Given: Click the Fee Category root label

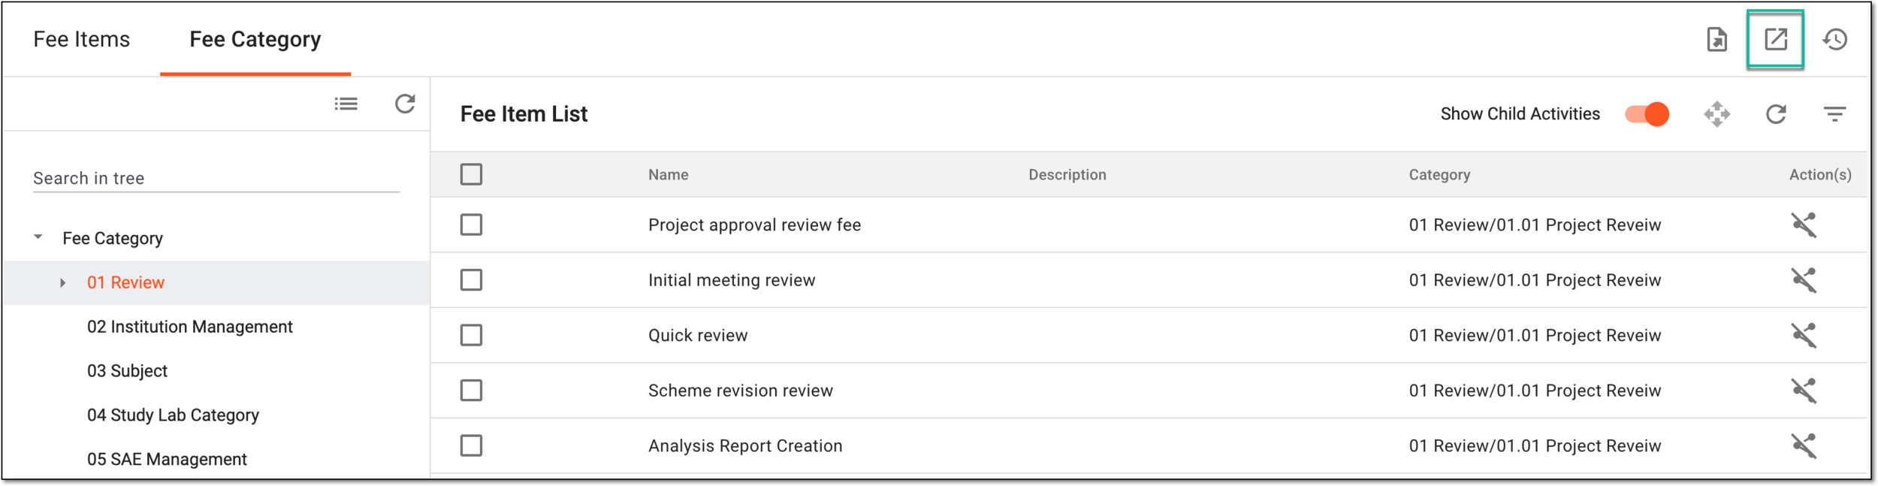Looking at the screenshot, I should [113, 238].
